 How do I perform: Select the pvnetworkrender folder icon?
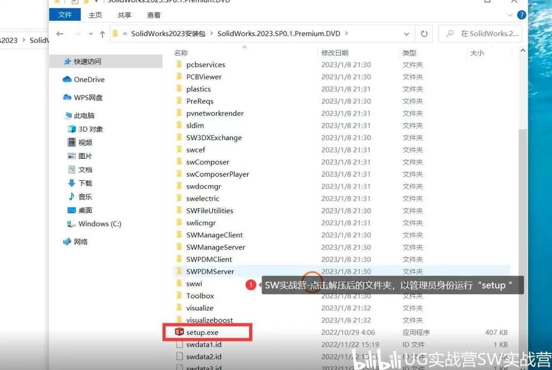pos(179,113)
